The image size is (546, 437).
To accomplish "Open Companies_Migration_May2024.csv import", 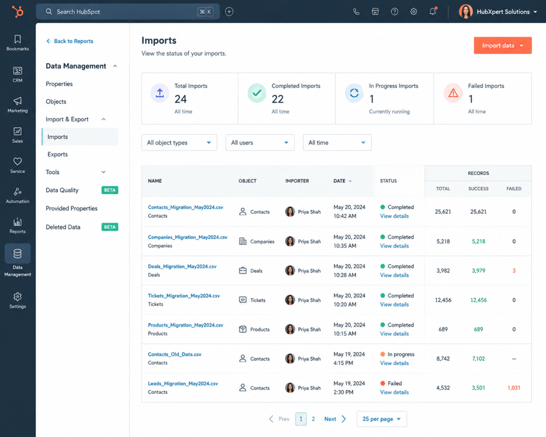I will (188, 237).
